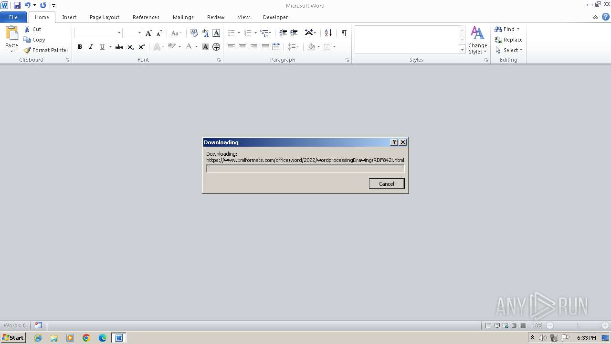This screenshot has width=611, height=344.
Task: Click the Clear Formatting icon
Action: pos(194,33)
